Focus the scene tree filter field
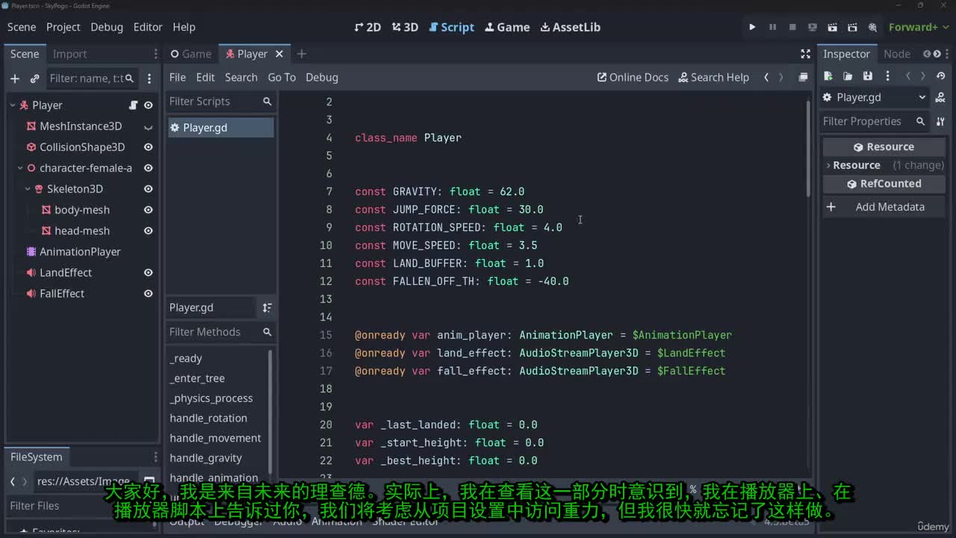956x538 pixels. (92, 78)
